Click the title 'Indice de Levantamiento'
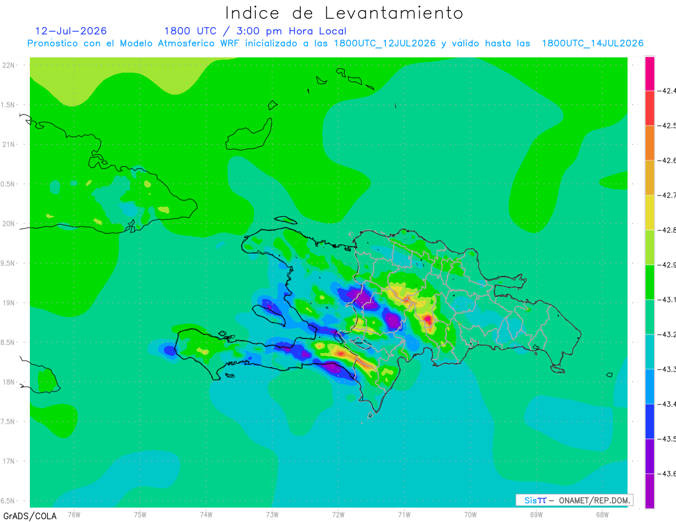676x522 pixels. coord(344,13)
